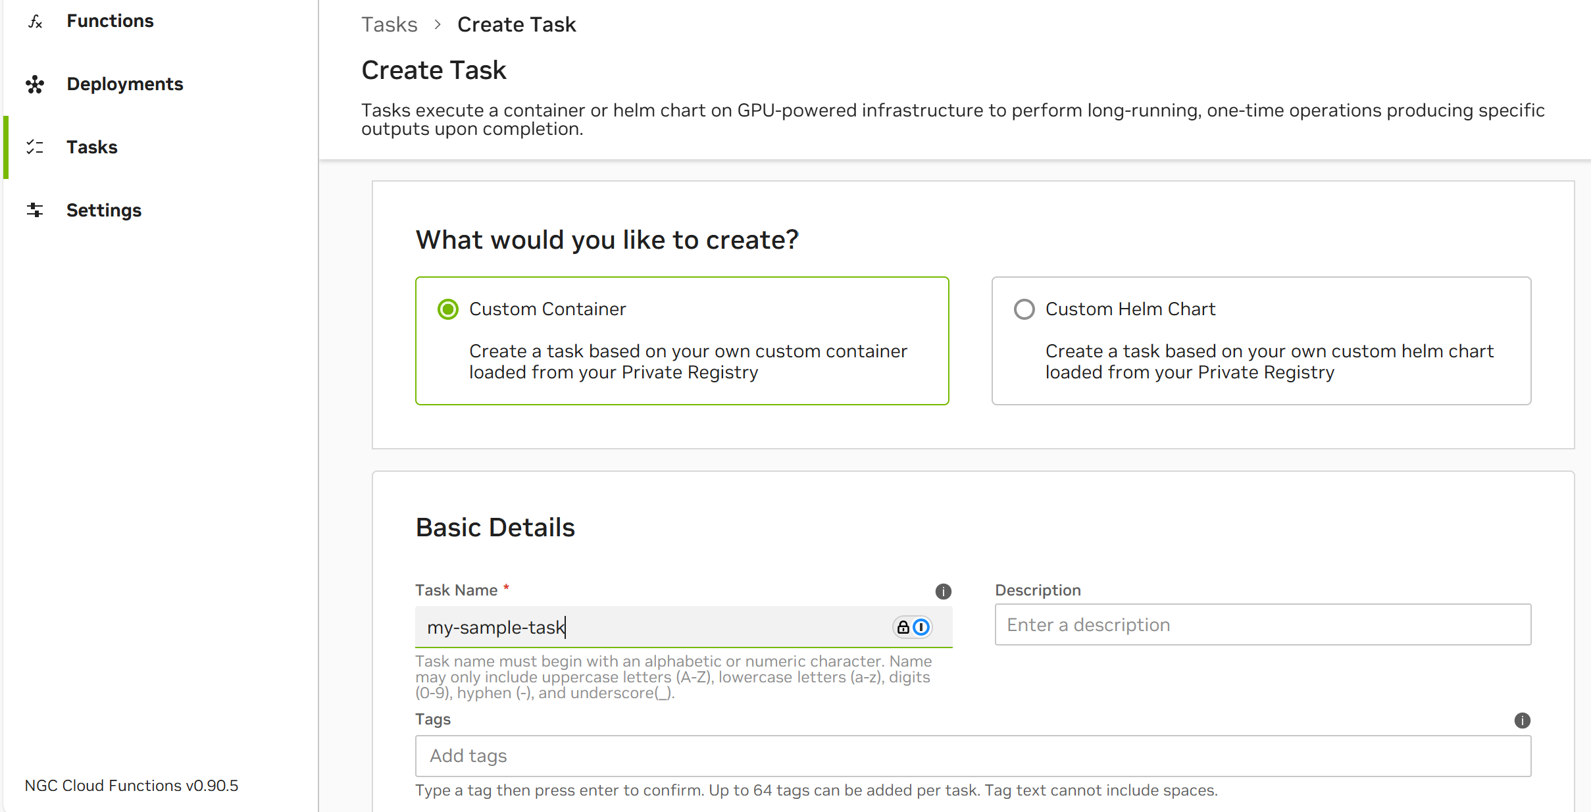Image resolution: width=1591 pixels, height=812 pixels.
Task: Click the Custom Helm Chart selection card
Action: (x=1260, y=341)
